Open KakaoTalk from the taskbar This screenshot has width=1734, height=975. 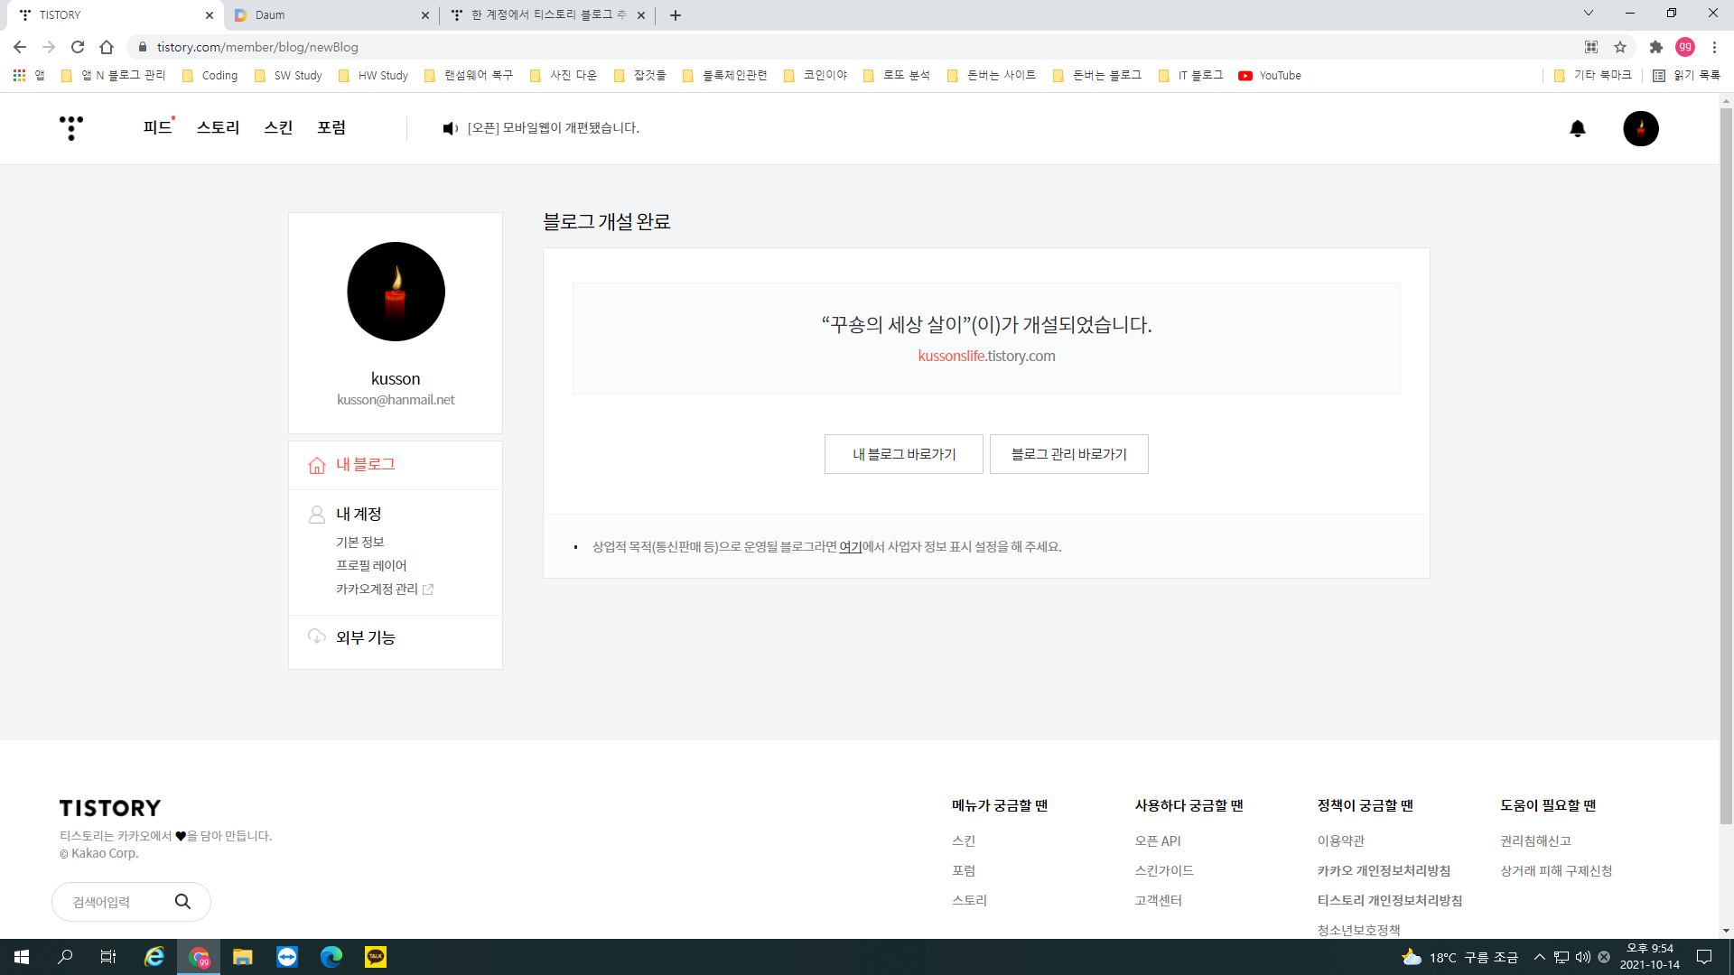tap(375, 956)
